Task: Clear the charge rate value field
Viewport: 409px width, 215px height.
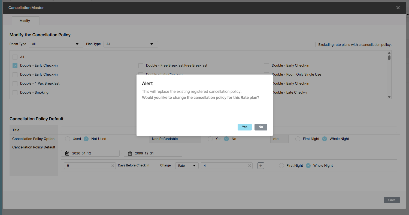Action: tap(249, 166)
